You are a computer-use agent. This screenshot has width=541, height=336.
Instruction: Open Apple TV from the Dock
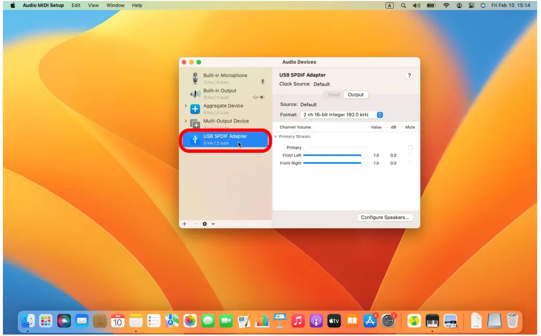pyautogui.click(x=334, y=321)
